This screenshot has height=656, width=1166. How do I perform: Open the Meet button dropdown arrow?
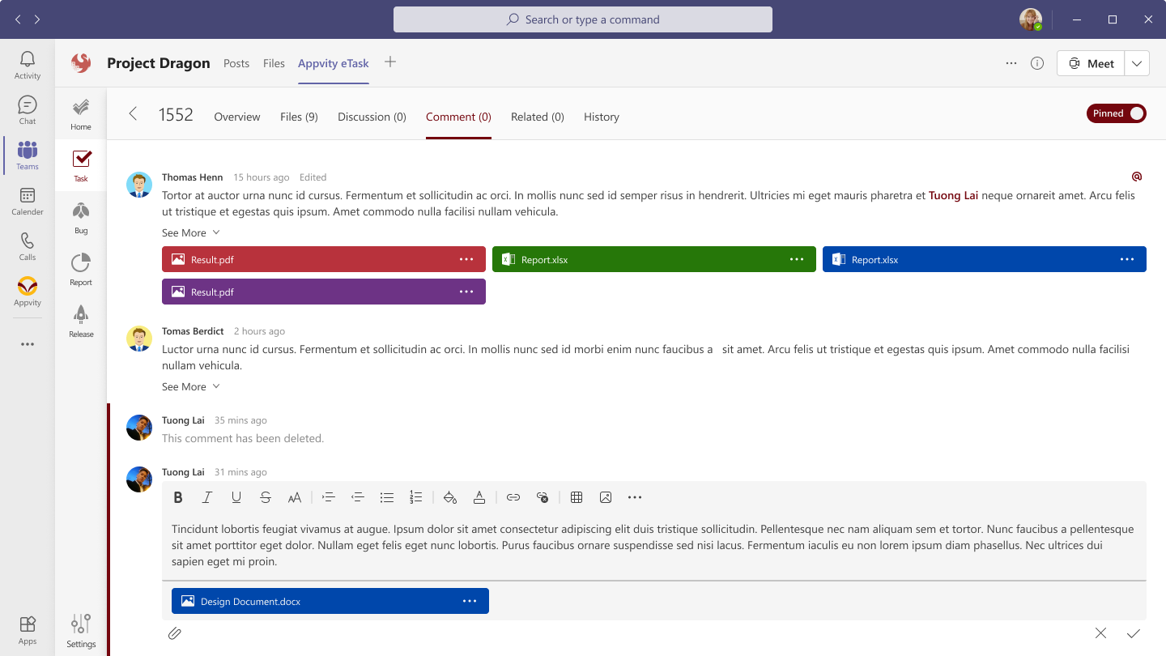(x=1137, y=62)
